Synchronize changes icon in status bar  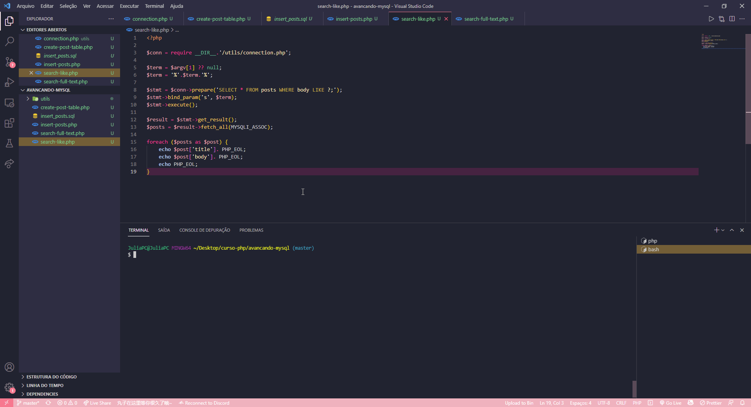48,403
